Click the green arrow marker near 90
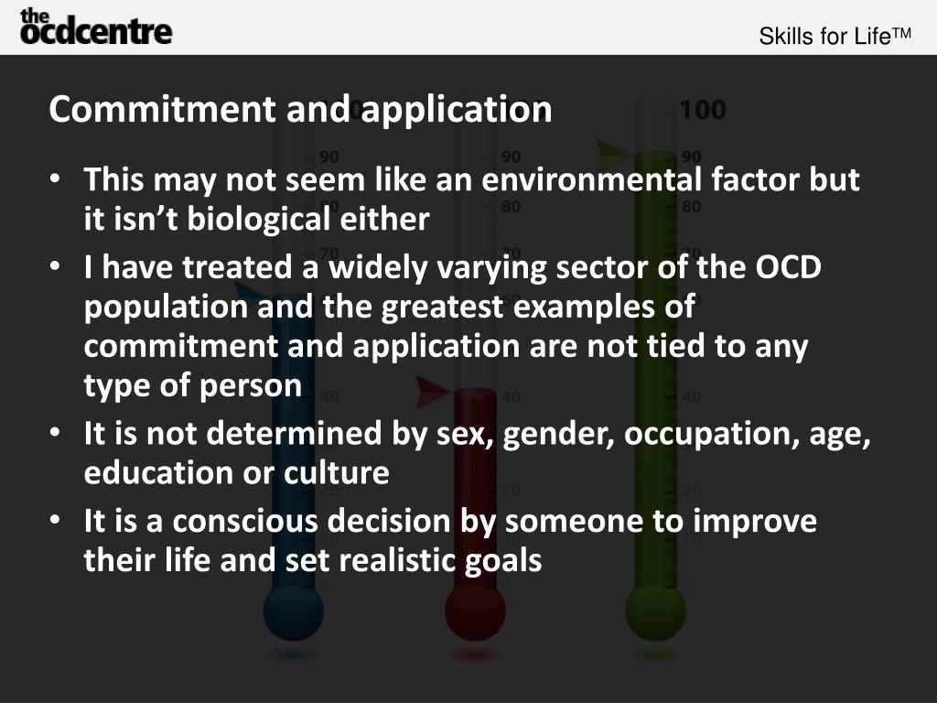937x703 pixels. [x=612, y=151]
